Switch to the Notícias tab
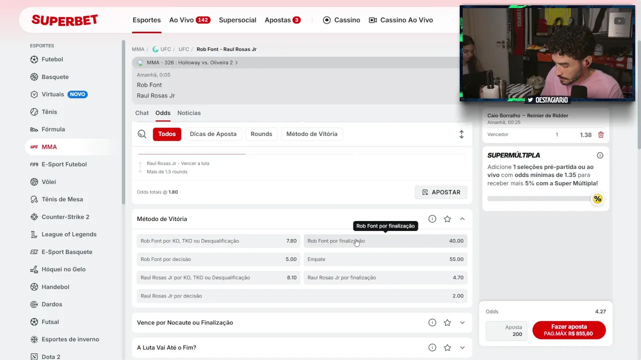Viewport: 641px width, 360px height. click(189, 113)
